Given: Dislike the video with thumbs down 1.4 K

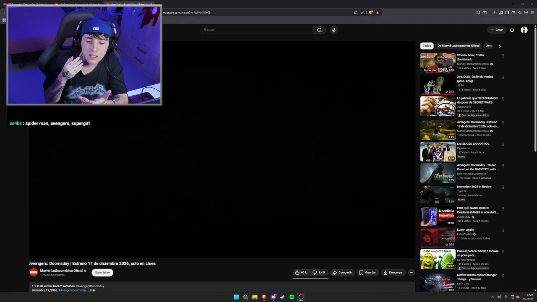Looking at the screenshot, I should pos(319,273).
